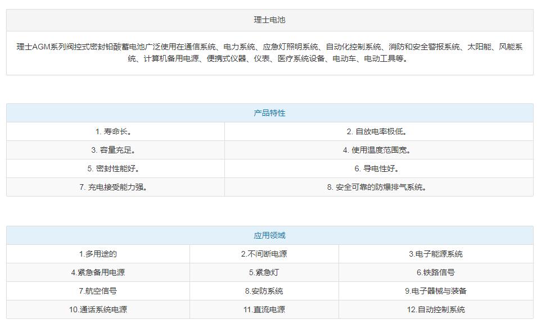Click the cell '4.紧急备用电源'
This screenshot has height=333, width=537.
click(98, 272)
